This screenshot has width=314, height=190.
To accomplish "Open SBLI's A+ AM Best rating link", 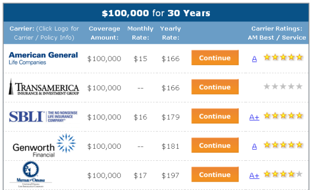I will [x=254, y=117].
